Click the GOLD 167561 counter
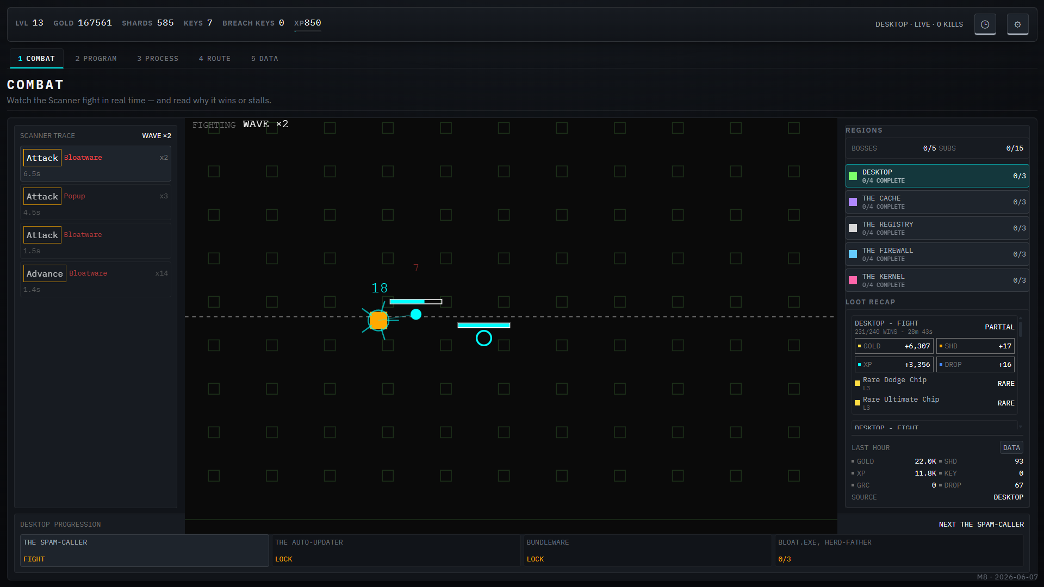 pyautogui.click(x=83, y=23)
